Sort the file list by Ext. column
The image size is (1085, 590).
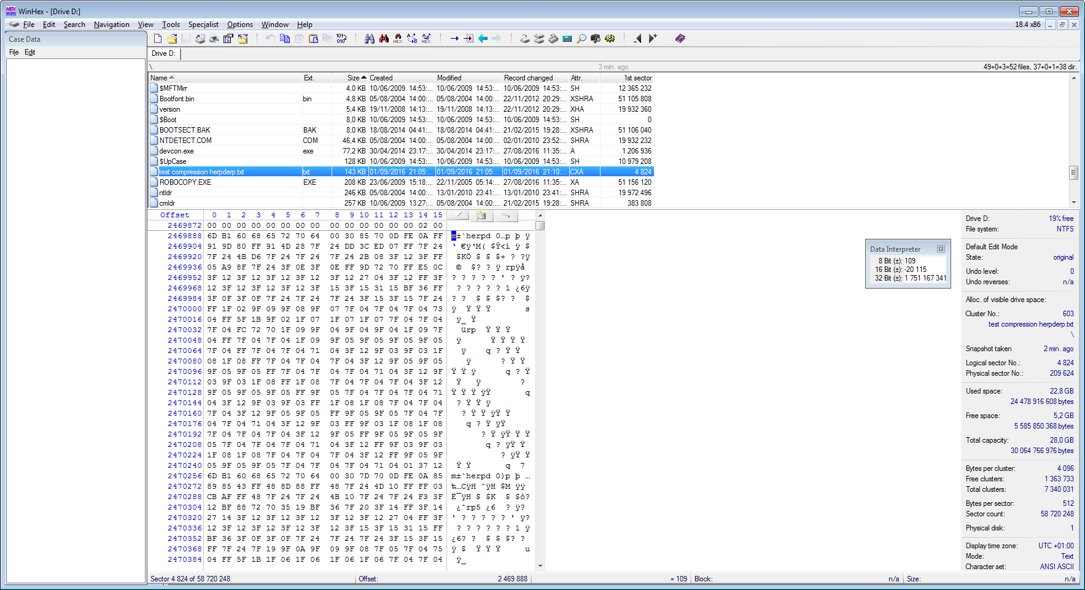[316, 78]
